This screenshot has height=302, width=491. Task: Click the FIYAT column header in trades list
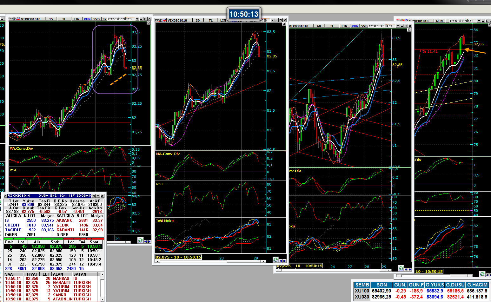click(x=32, y=274)
